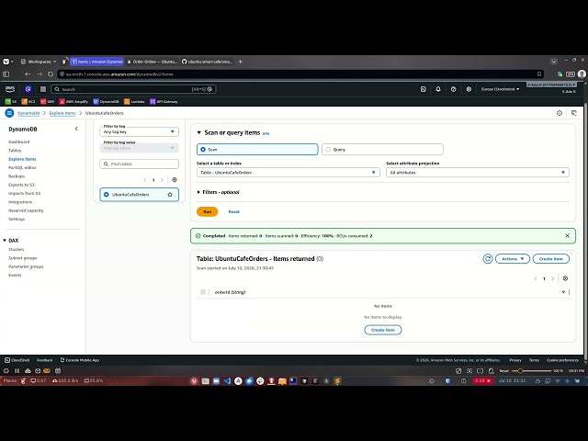Viewport: 588px width, 441px height.
Task: Open the EC2 shortcut in favorites bar
Action: click(28, 102)
